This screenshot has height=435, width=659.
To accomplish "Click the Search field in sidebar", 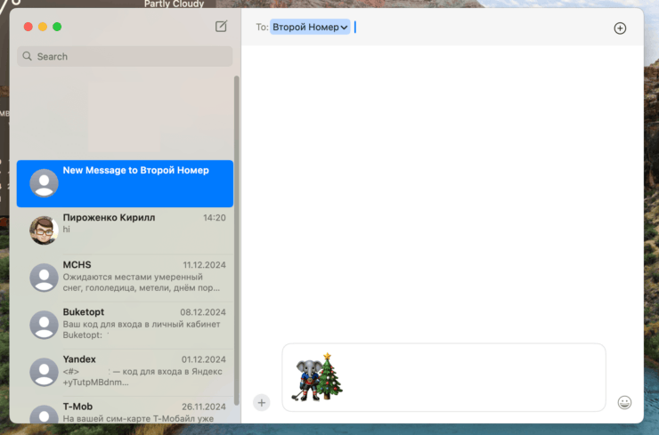I will click(125, 56).
